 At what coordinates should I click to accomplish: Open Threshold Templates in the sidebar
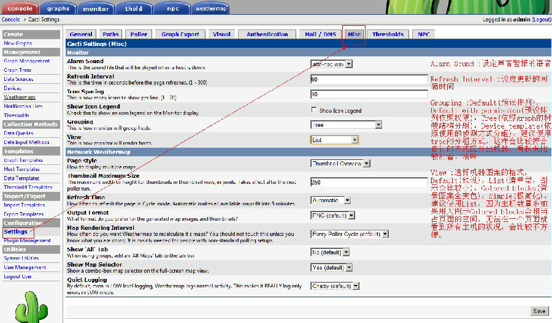[28, 187]
